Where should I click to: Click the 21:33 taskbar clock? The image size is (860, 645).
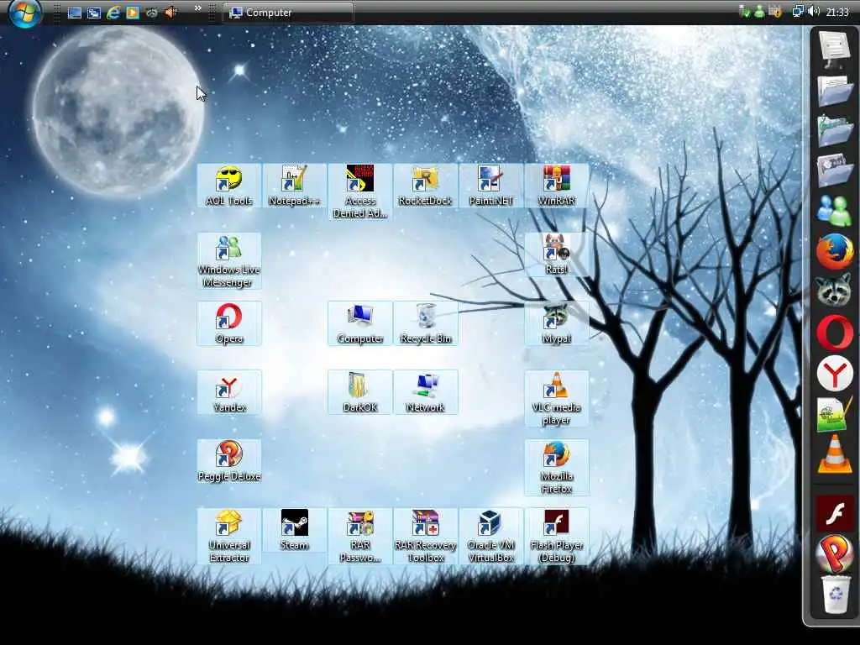837,12
